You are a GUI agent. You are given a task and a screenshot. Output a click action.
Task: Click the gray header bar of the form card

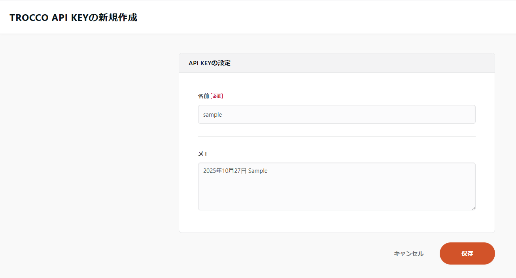click(x=336, y=62)
